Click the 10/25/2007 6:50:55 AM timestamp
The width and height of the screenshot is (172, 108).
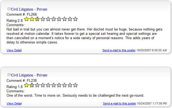[152, 50]
